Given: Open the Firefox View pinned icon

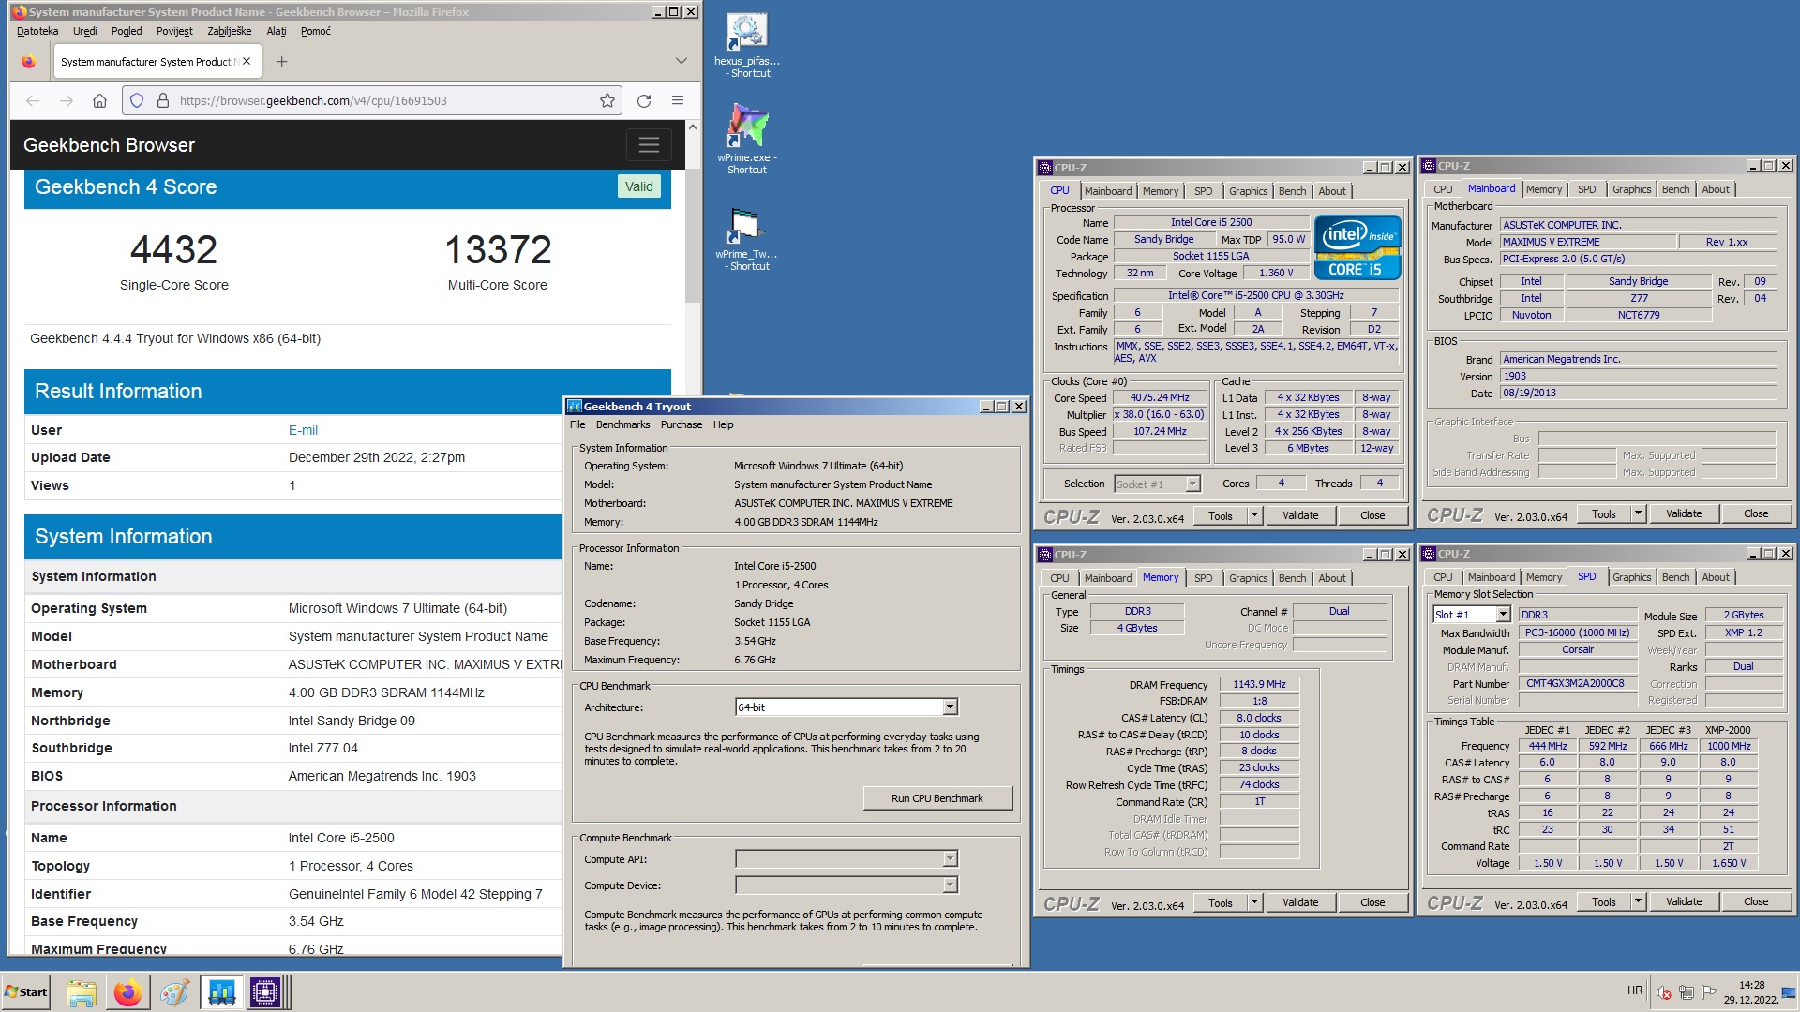Looking at the screenshot, I should 28,62.
